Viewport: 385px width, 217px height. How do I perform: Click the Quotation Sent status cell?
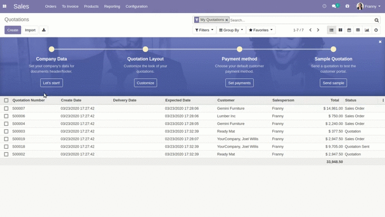pyautogui.click(x=357, y=147)
